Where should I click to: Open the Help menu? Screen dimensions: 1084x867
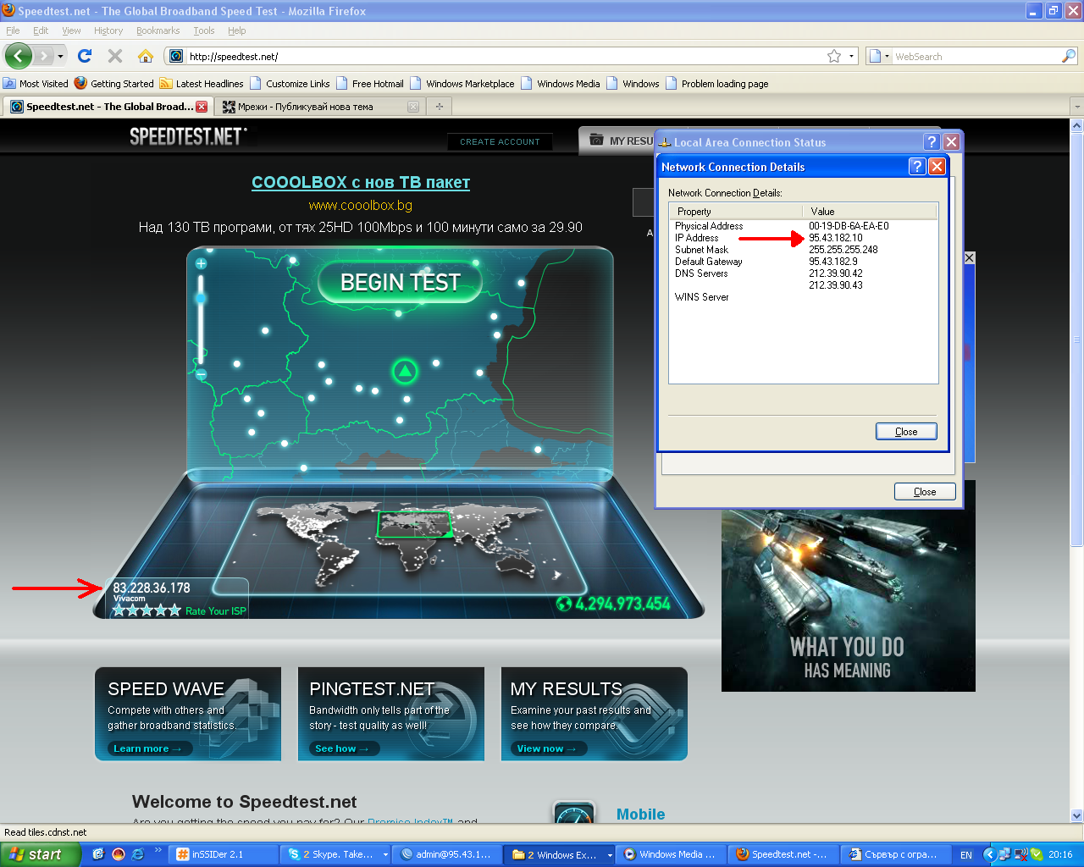[237, 30]
